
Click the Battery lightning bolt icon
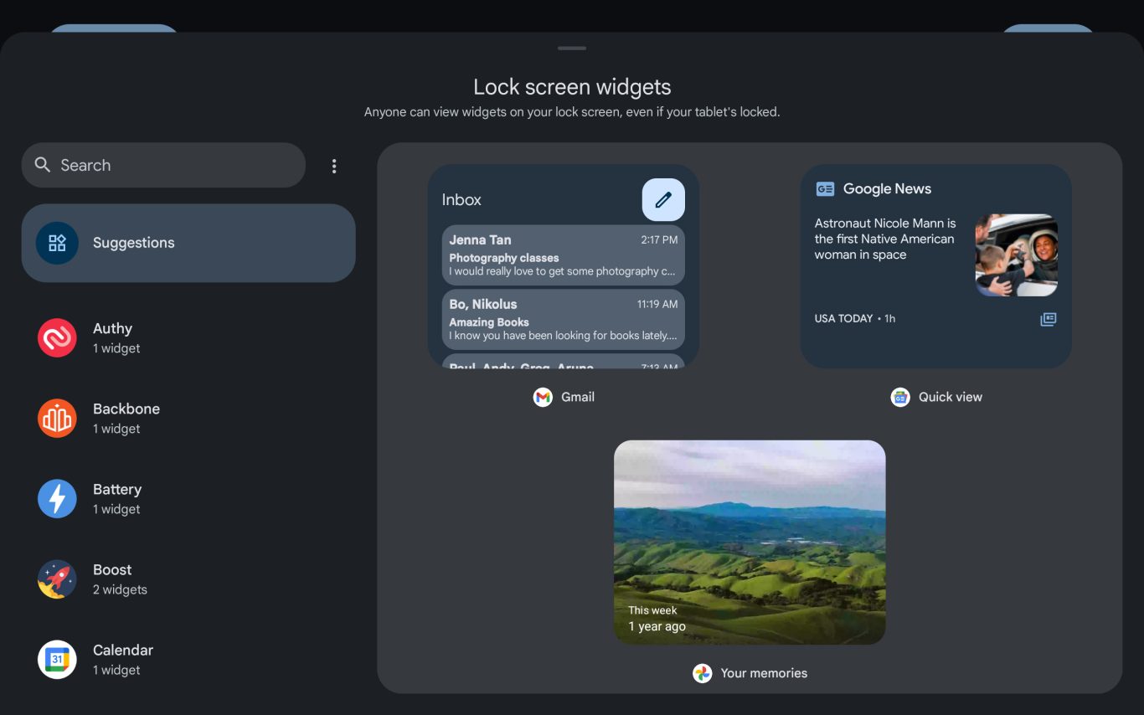(x=57, y=499)
